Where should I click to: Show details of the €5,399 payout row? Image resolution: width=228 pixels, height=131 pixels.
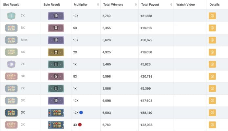click(212, 88)
